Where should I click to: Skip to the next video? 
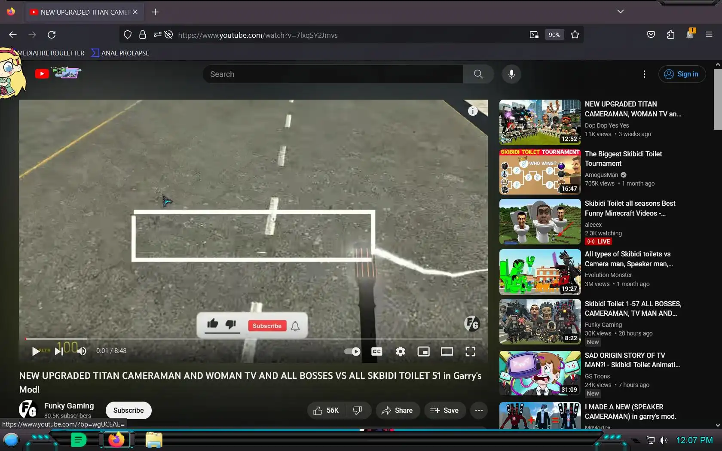click(59, 351)
